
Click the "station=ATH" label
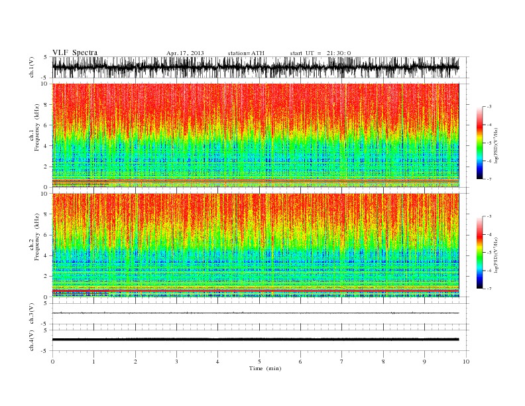pos(246,53)
